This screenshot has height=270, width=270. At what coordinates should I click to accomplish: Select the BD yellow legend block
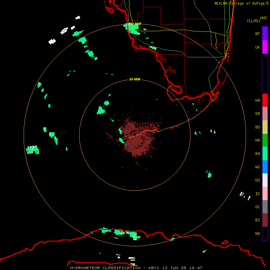pyautogui.click(x=265, y=127)
